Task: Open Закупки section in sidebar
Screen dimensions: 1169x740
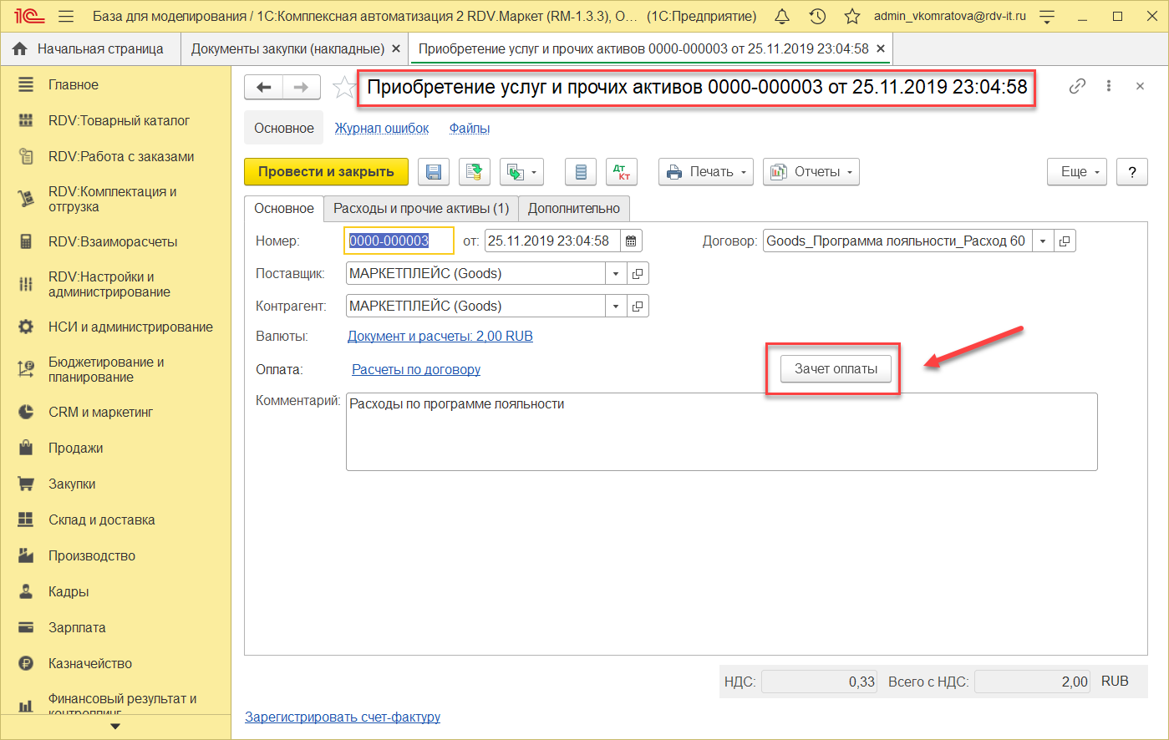Action: tap(72, 484)
